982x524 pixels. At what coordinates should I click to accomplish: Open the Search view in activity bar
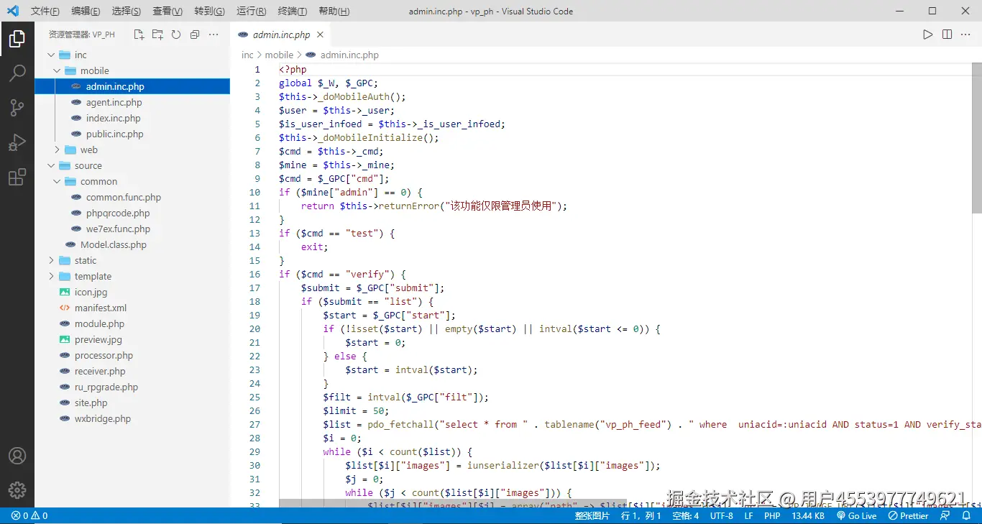coord(17,73)
